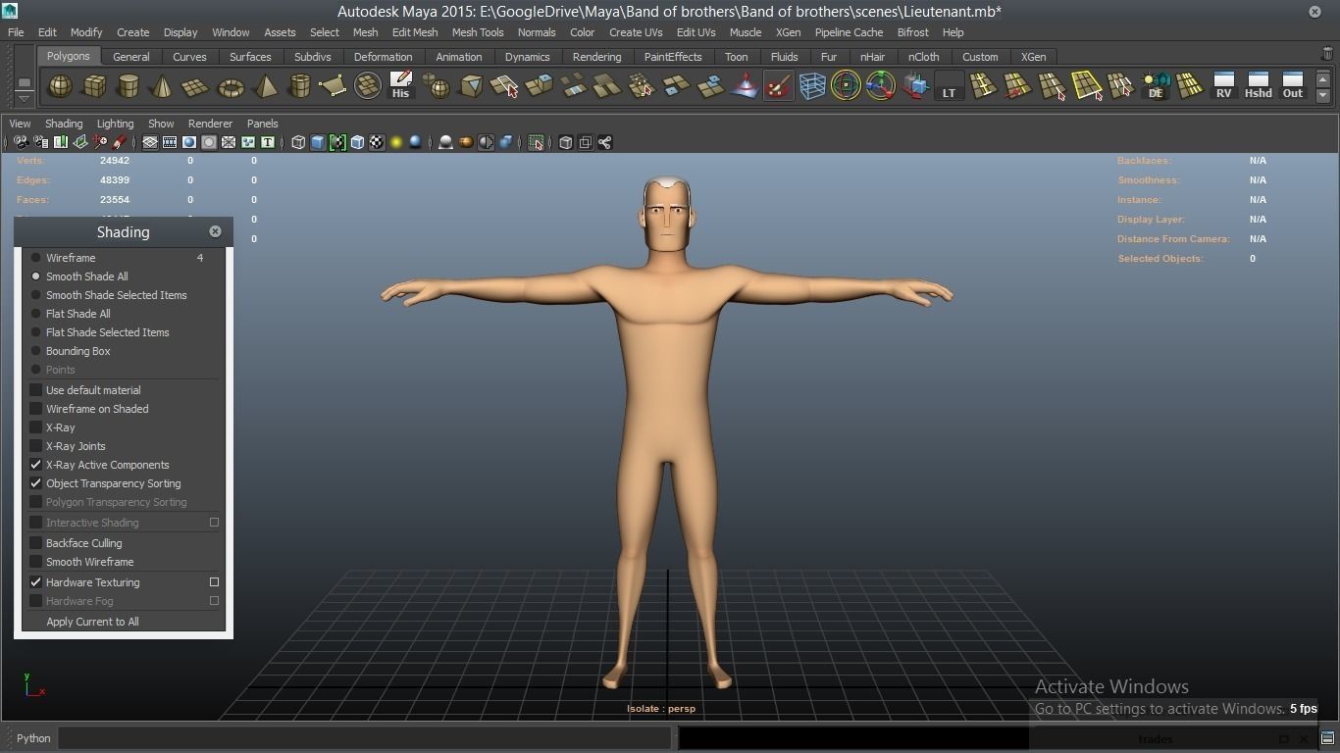The height and width of the screenshot is (753, 1340).
Task: Open the File menu
Action: [x=16, y=32]
